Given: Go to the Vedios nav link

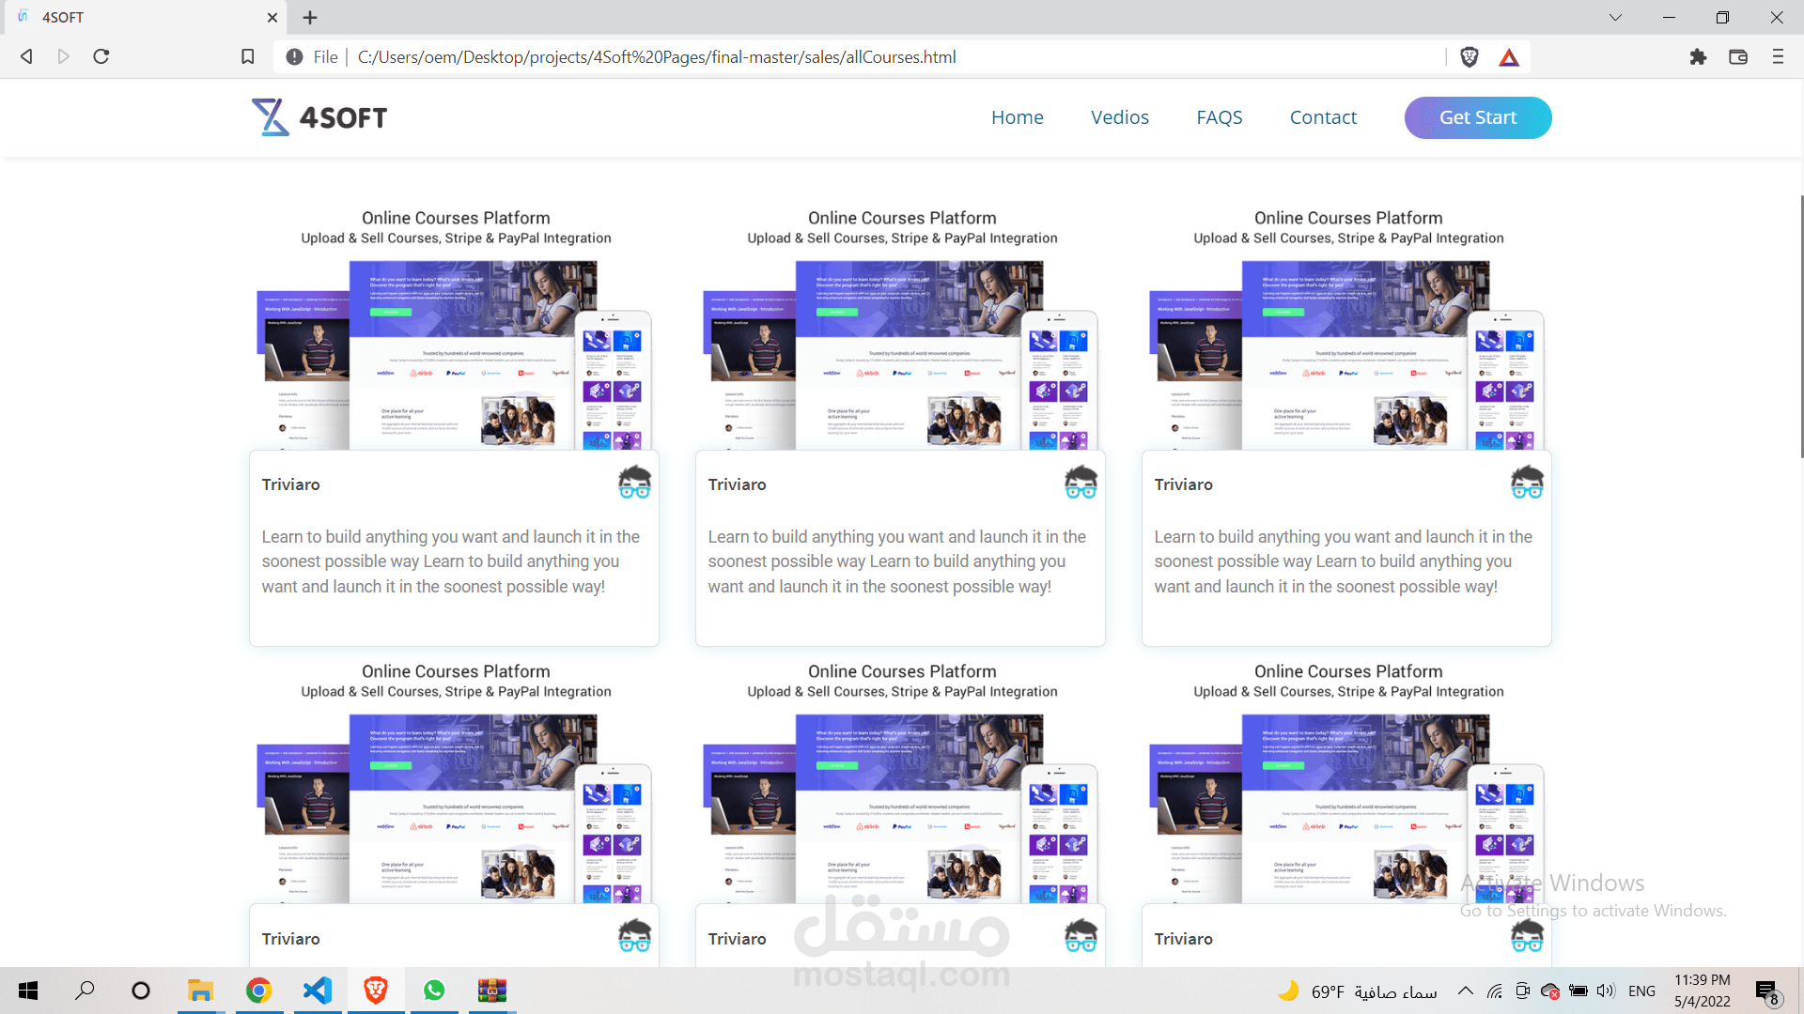Looking at the screenshot, I should (1119, 117).
